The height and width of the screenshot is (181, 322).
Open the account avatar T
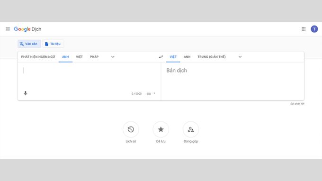coord(314,29)
